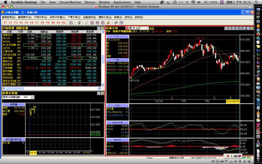
Task: Click the VOL indicator panel header
Action: (117, 105)
